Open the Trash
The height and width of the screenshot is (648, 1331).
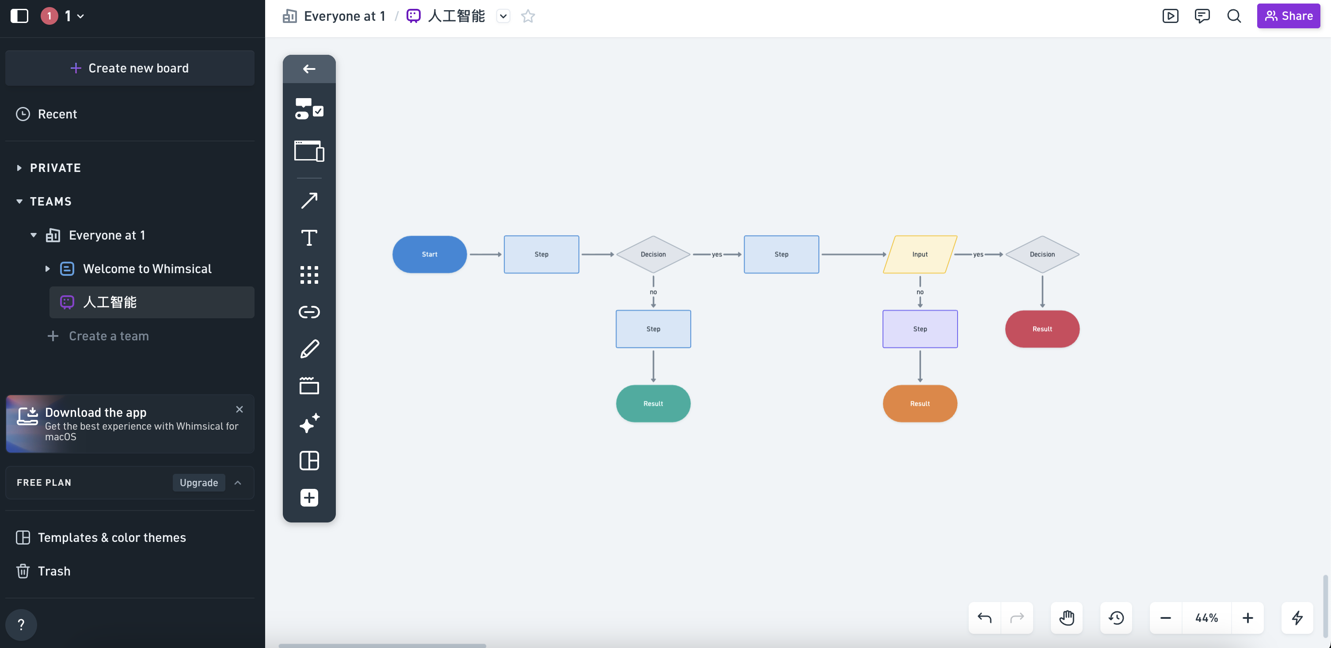point(43,571)
